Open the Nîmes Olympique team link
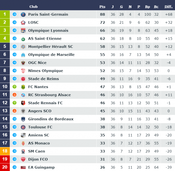 [46, 71]
